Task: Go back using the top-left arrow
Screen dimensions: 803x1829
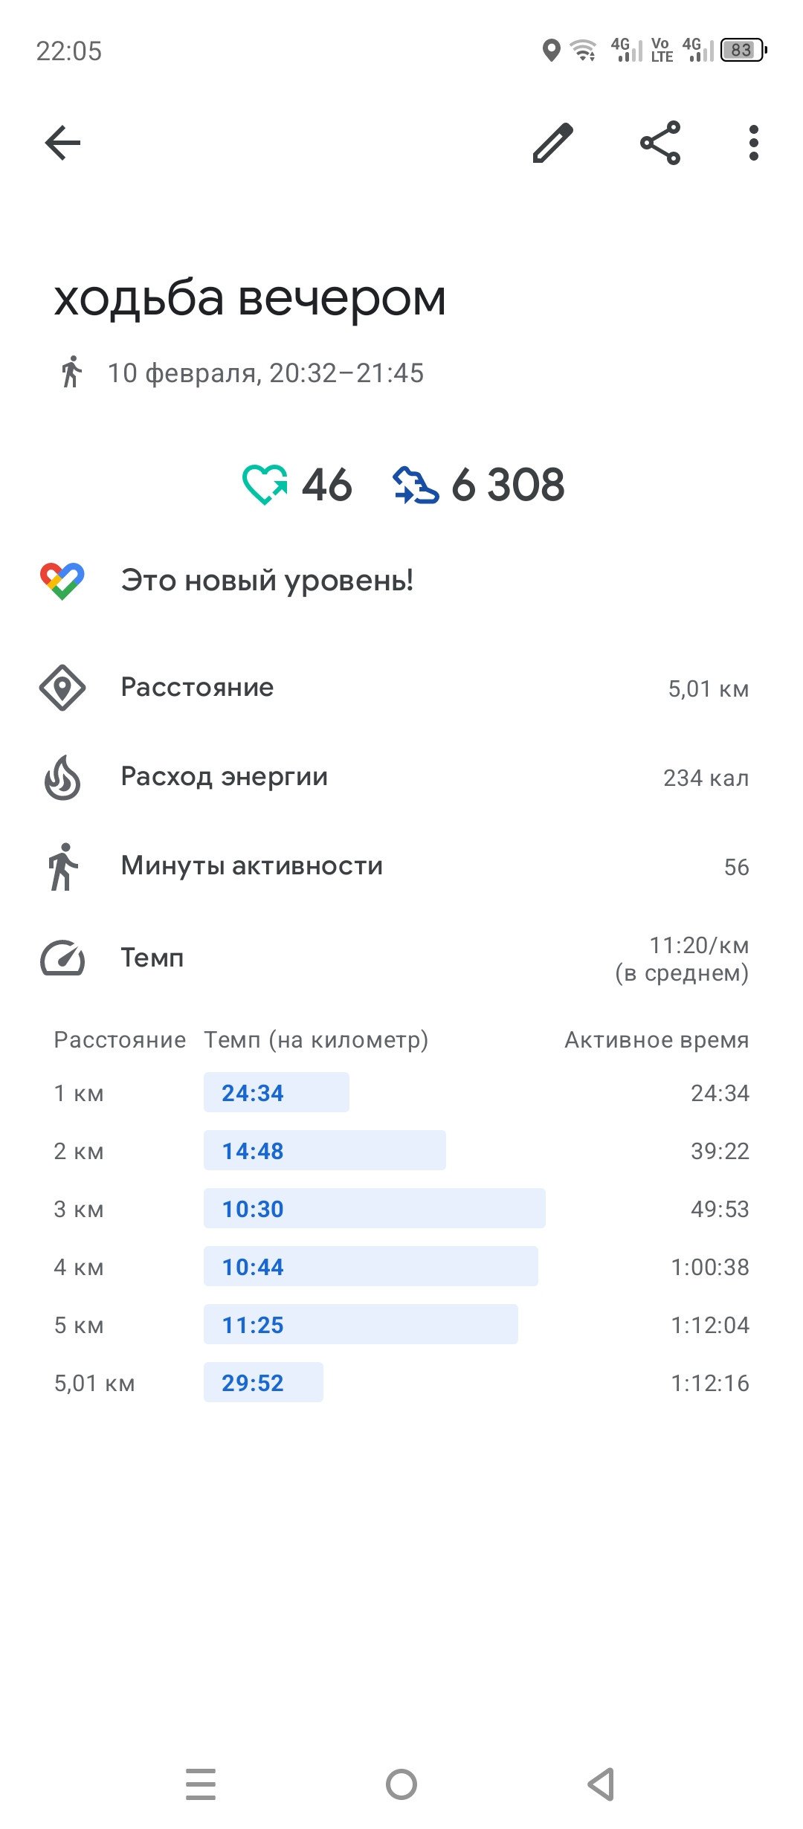Action: pyautogui.click(x=62, y=143)
